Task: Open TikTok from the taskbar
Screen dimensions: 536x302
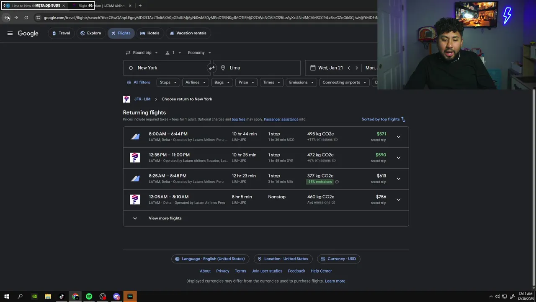Action: click(62, 297)
